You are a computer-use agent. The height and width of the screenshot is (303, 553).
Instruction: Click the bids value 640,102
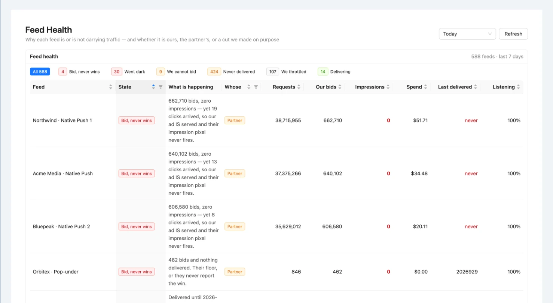pos(332,174)
